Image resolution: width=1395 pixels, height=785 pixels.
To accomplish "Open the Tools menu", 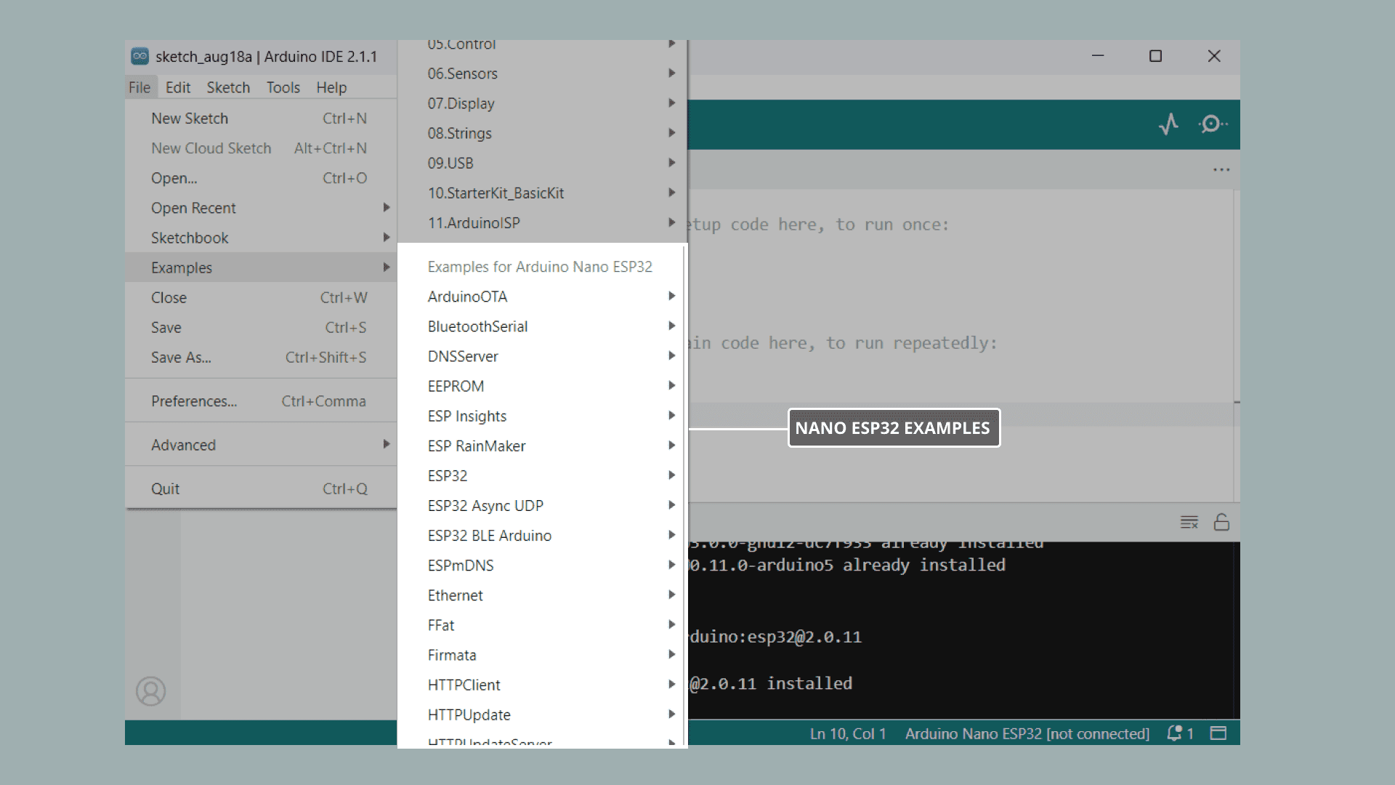I will (x=283, y=87).
